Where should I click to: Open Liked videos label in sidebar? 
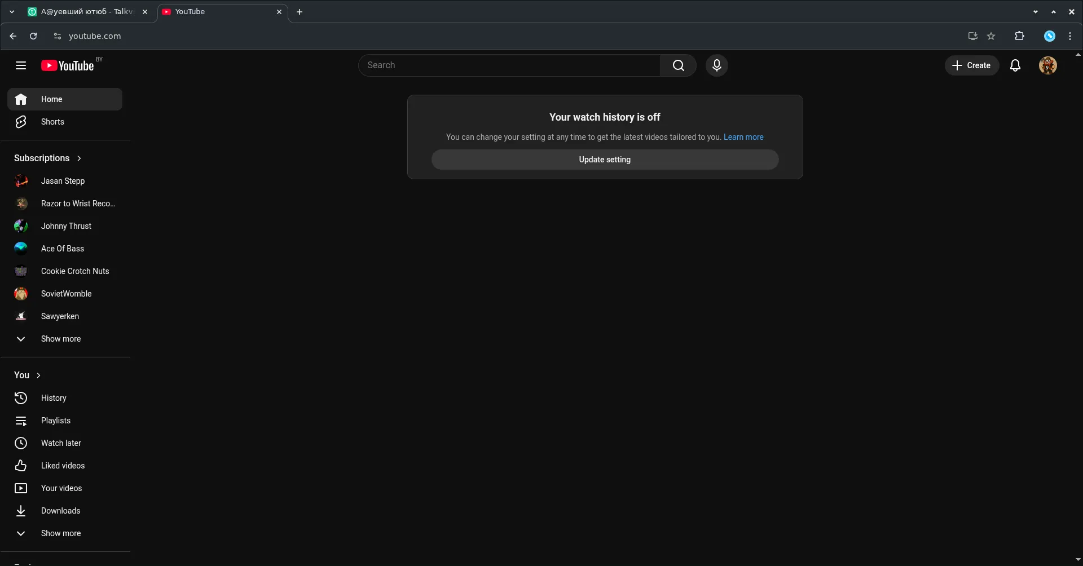[x=63, y=466]
